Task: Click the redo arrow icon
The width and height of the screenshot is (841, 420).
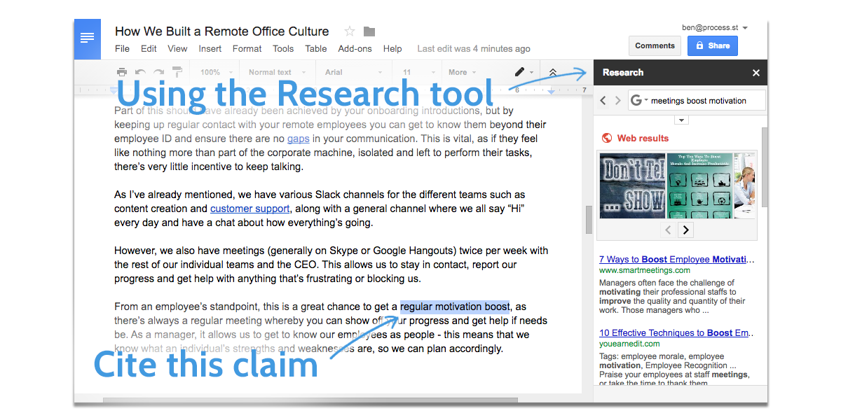Action: (158, 72)
